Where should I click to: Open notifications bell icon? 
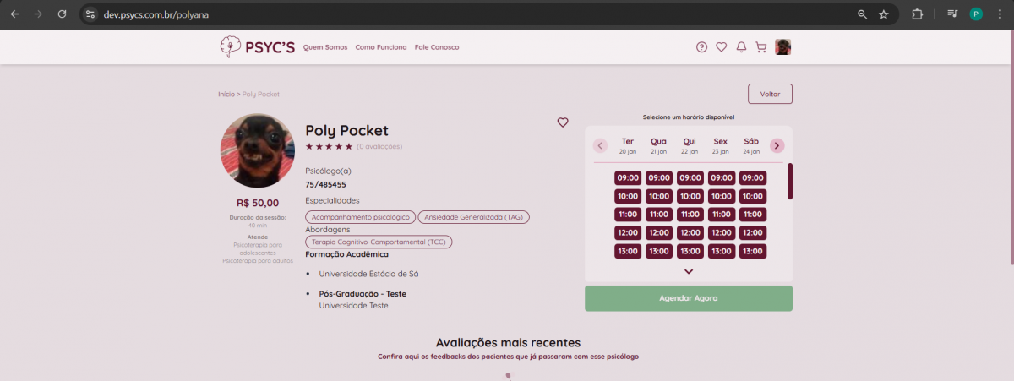[x=741, y=47]
